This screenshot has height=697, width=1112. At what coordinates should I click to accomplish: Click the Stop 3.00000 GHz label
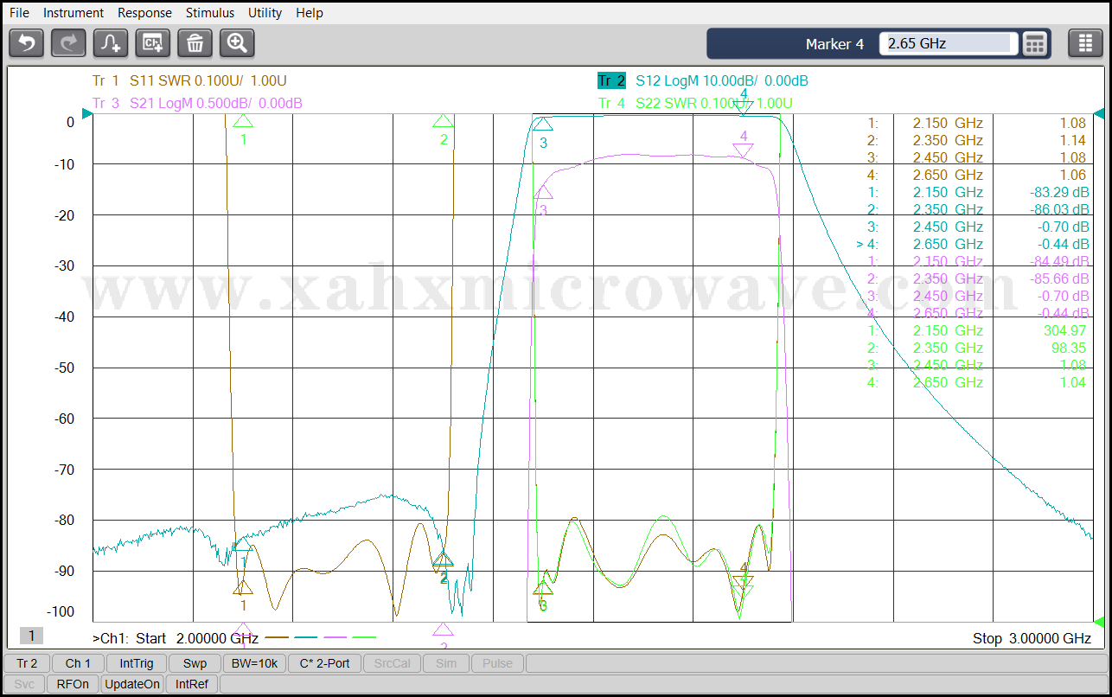coord(1032,638)
